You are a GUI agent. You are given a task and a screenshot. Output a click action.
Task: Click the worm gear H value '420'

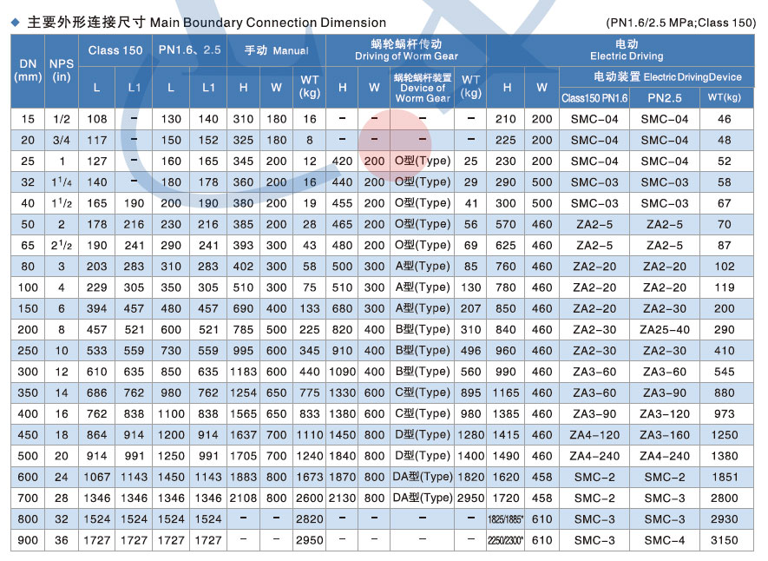(342, 162)
